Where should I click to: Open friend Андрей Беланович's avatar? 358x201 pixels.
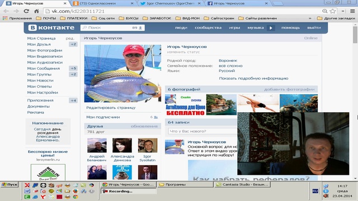coord(97,145)
